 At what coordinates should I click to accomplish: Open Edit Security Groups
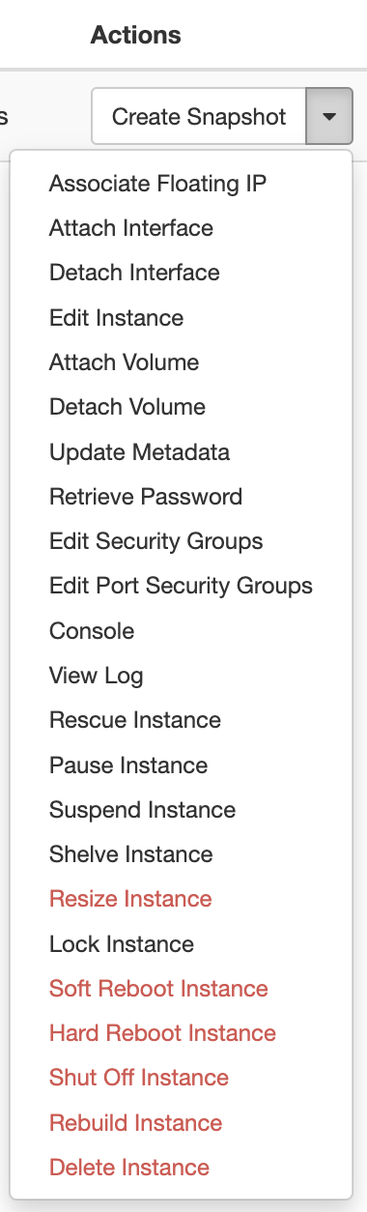[156, 541]
